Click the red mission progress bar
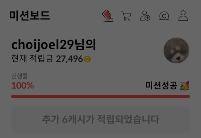This screenshot has width=201, height=138. 100,96
